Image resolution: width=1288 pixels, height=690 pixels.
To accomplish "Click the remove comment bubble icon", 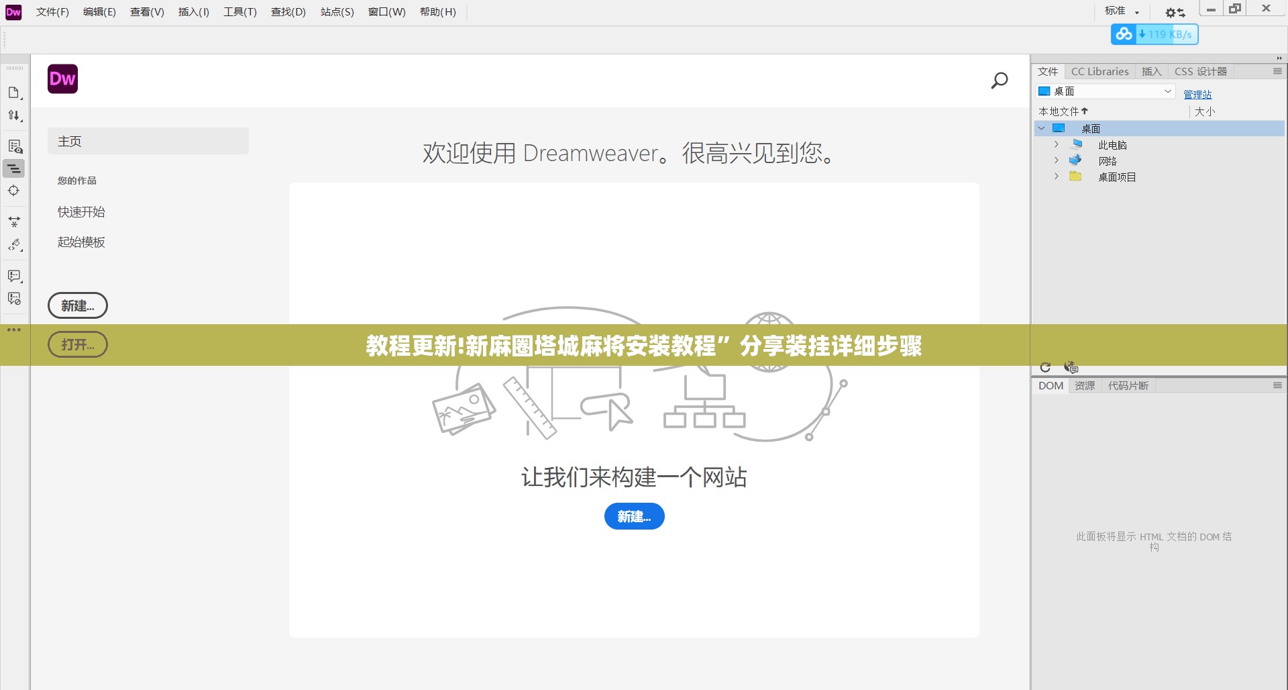I will 14,299.
